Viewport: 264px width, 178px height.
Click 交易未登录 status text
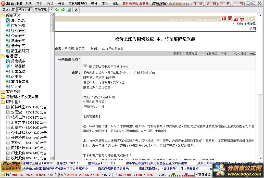(130, 3)
